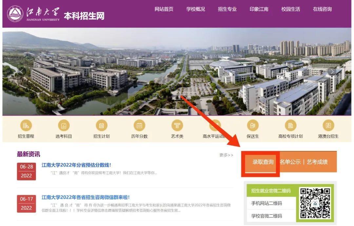The image size is (354, 226).
Task: Open the 选考科目 icon
Action: [x=64, y=125]
